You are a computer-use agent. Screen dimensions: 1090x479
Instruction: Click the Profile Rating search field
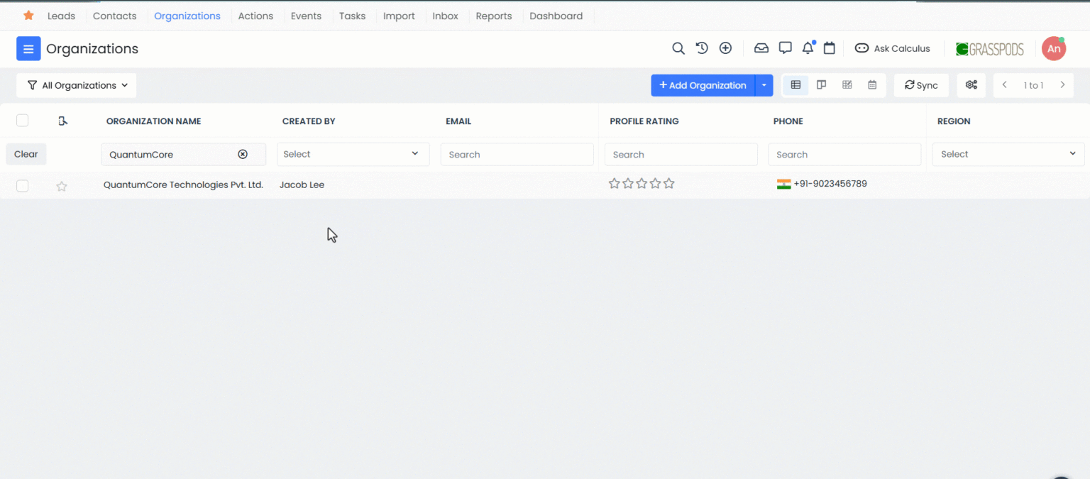[x=681, y=154]
